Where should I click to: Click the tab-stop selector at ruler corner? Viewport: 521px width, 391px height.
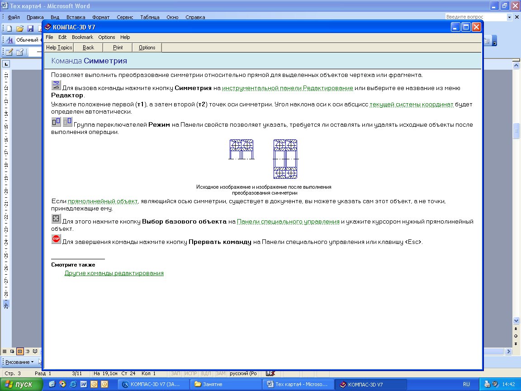coord(6,64)
